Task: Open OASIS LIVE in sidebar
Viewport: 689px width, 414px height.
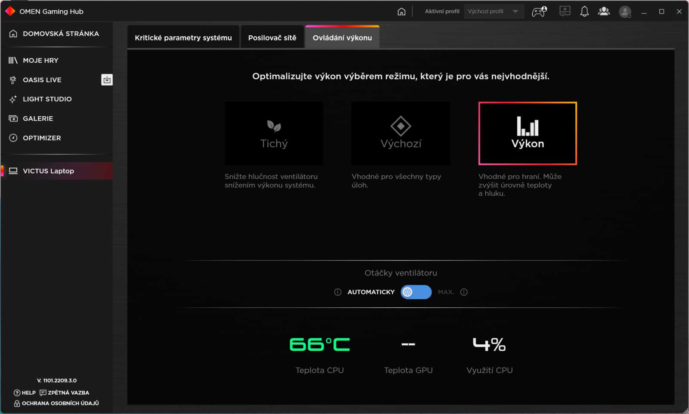Action: coord(50,80)
